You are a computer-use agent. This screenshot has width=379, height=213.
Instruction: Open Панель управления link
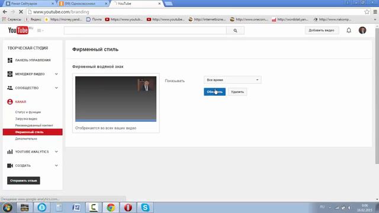pos(33,60)
